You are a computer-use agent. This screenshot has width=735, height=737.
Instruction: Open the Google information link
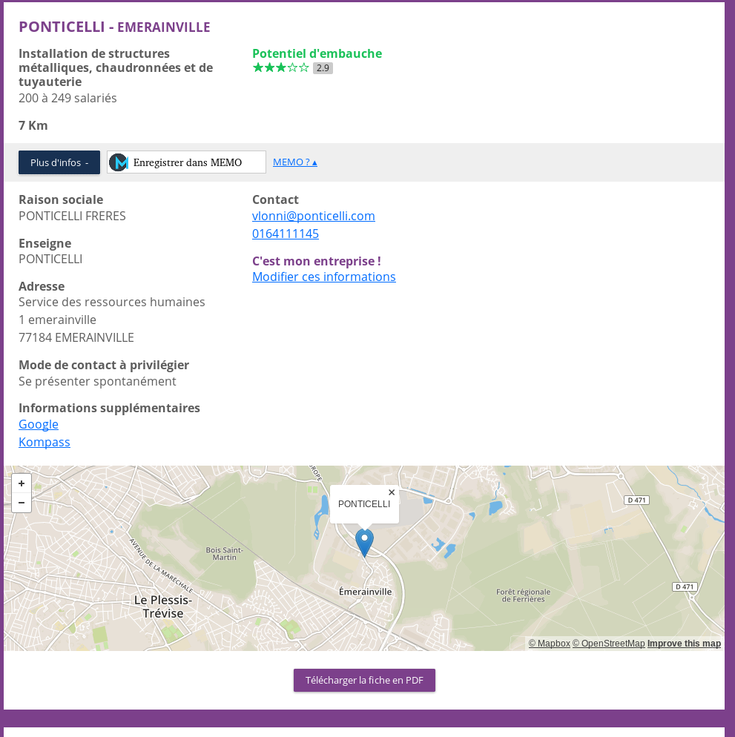point(39,424)
